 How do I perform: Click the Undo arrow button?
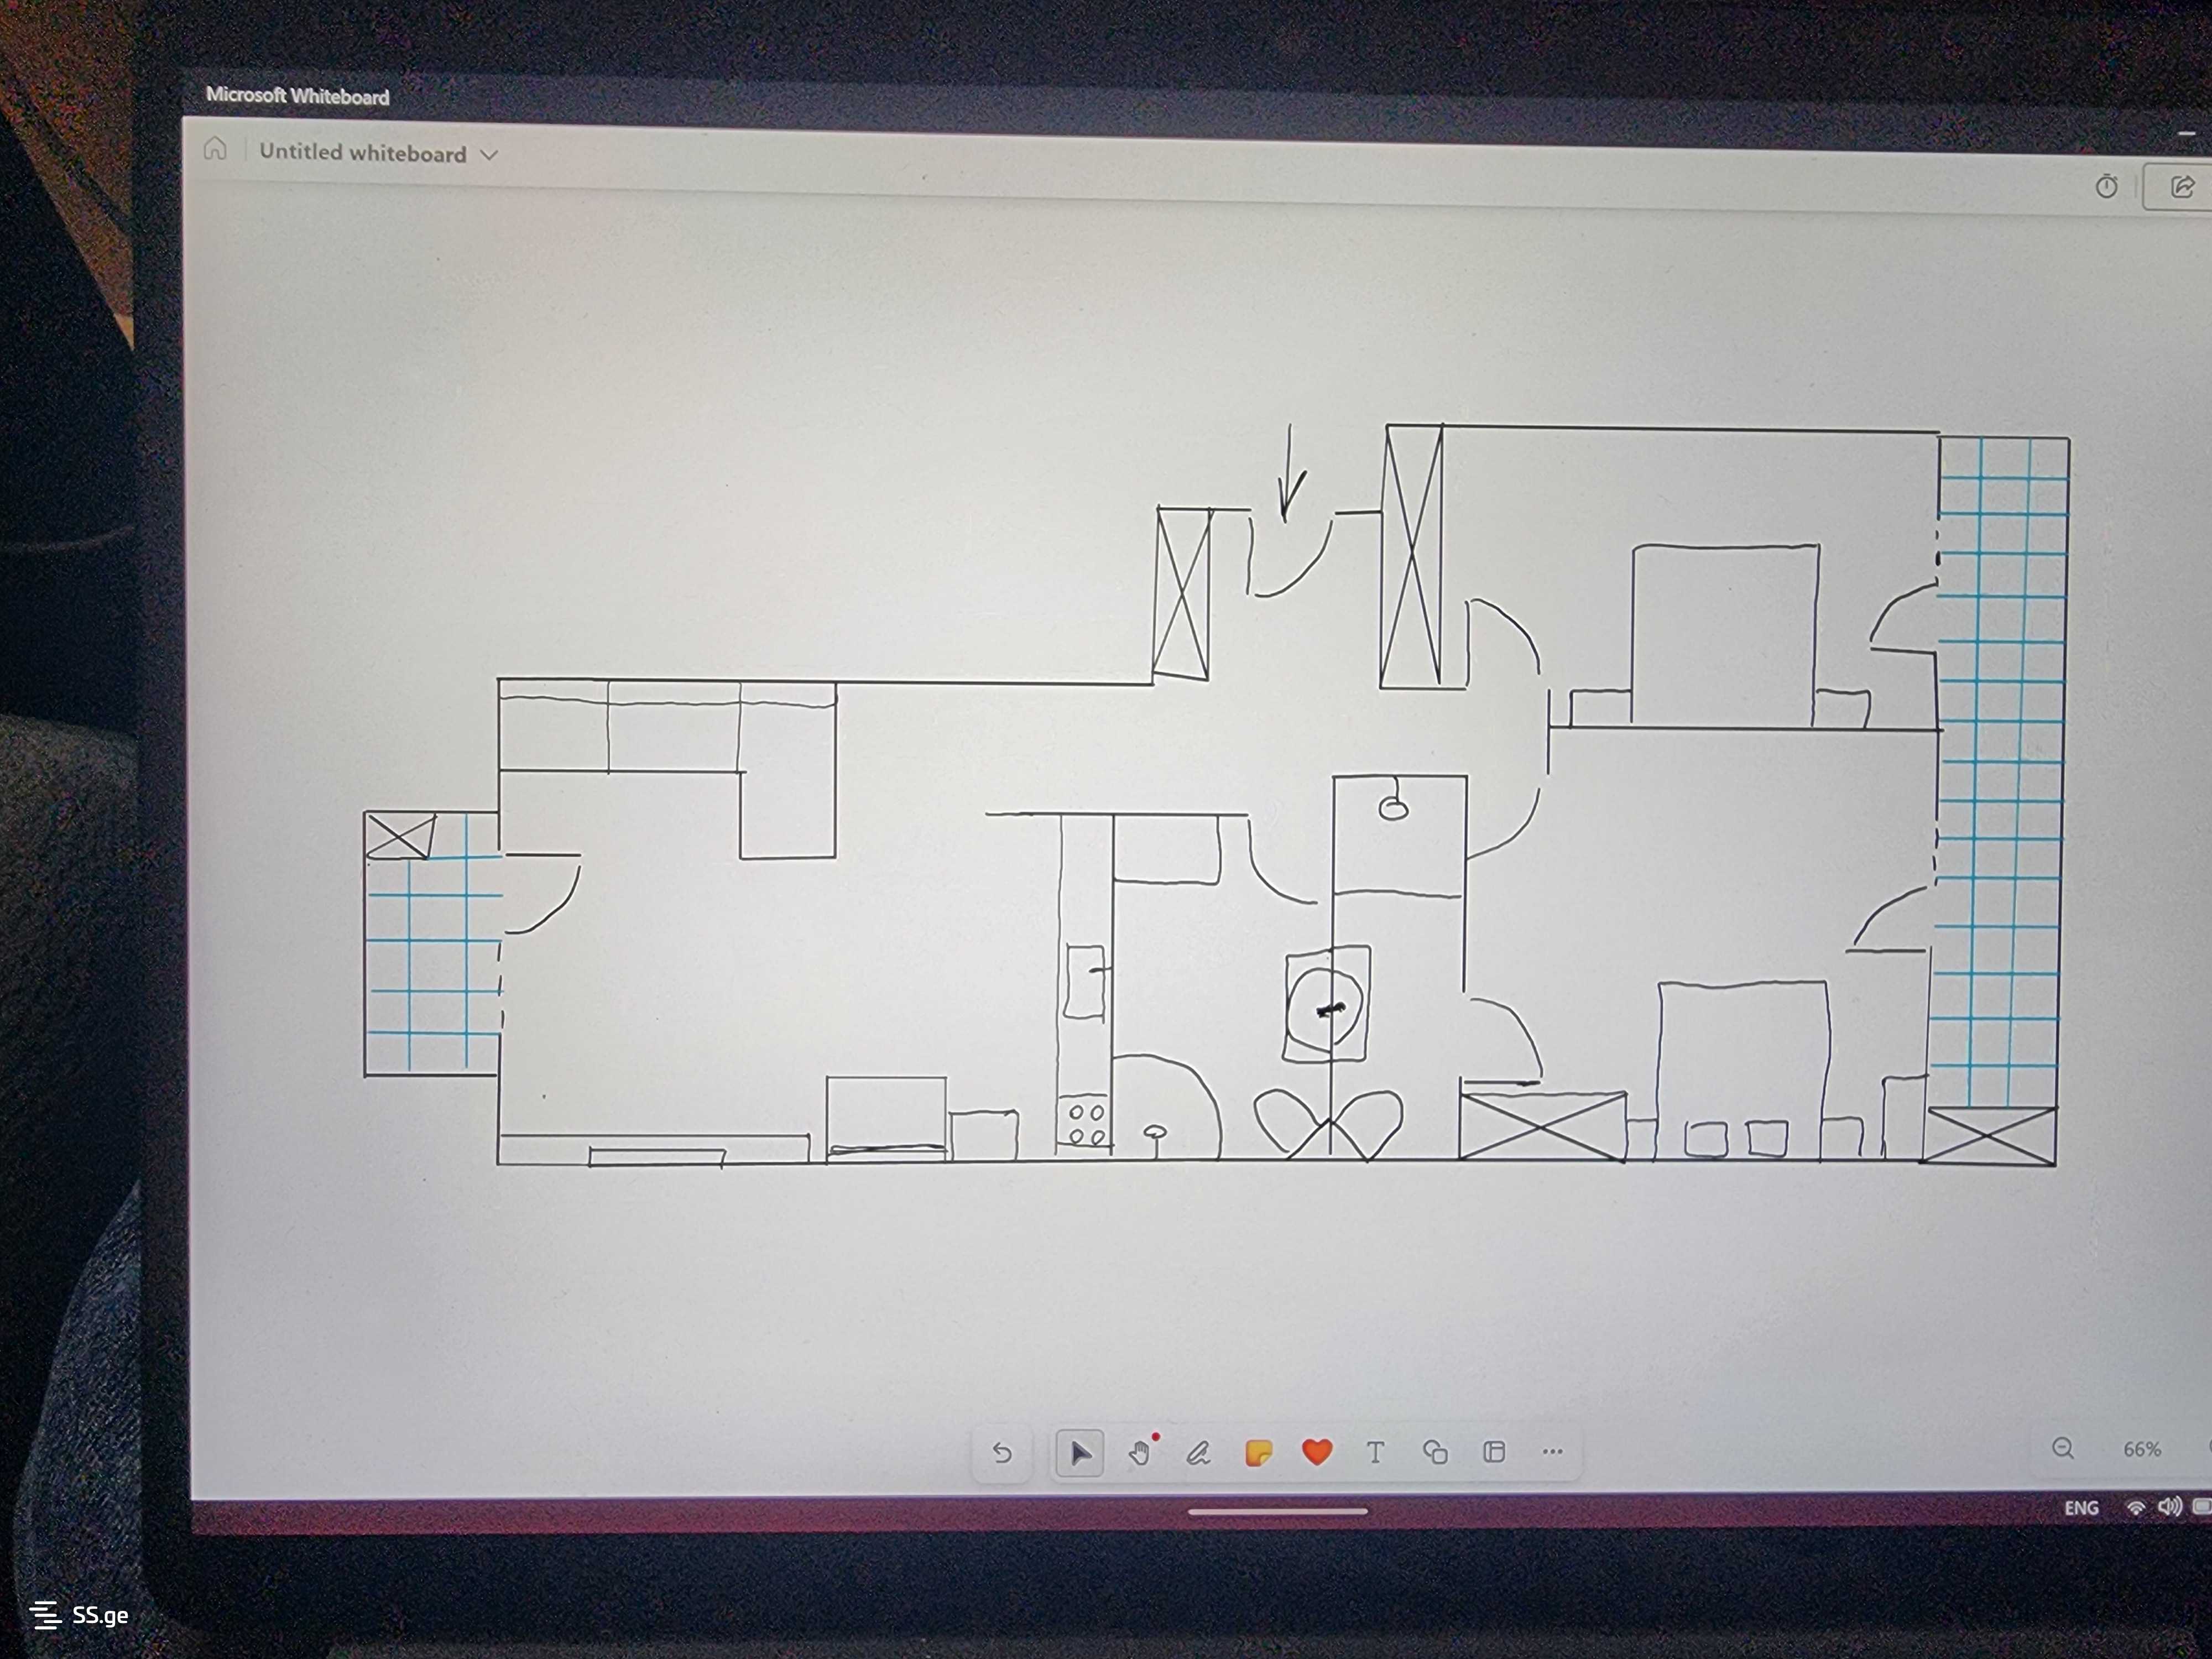[x=1002, y=1452]
